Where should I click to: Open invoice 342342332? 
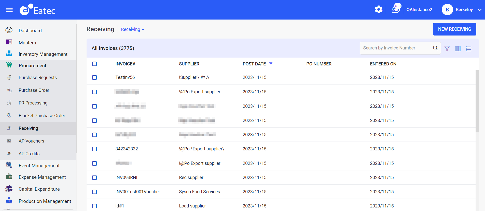click(127, 149)
